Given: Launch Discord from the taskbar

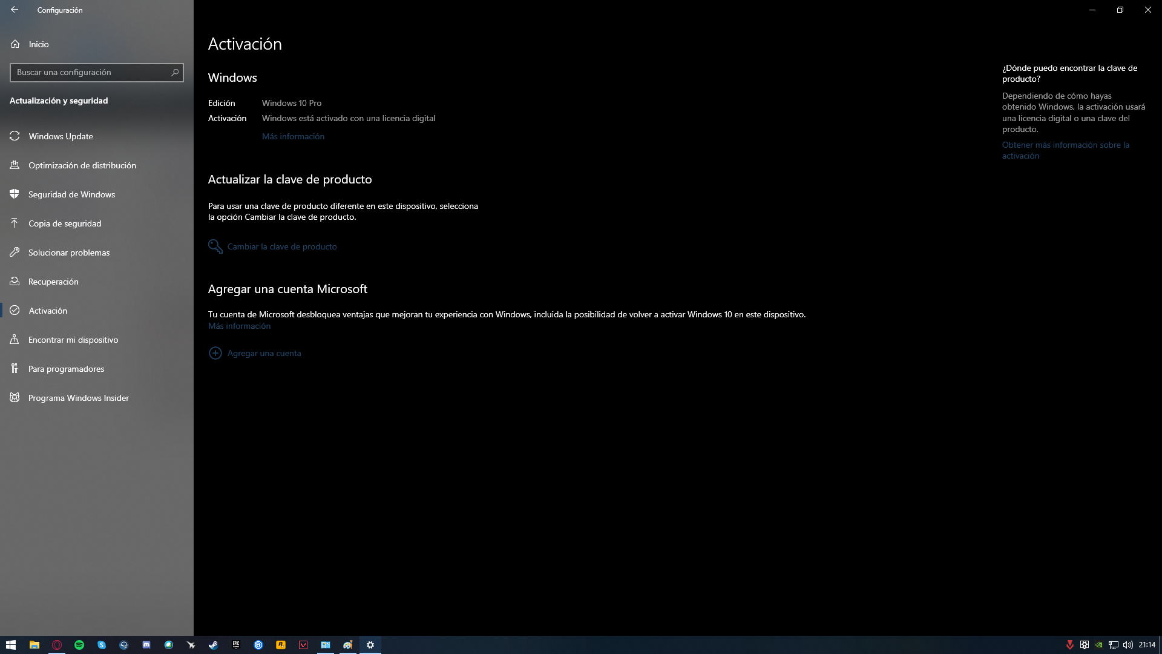Looking at the screenshot, I should pyautogui.click(x=146, y=644).
